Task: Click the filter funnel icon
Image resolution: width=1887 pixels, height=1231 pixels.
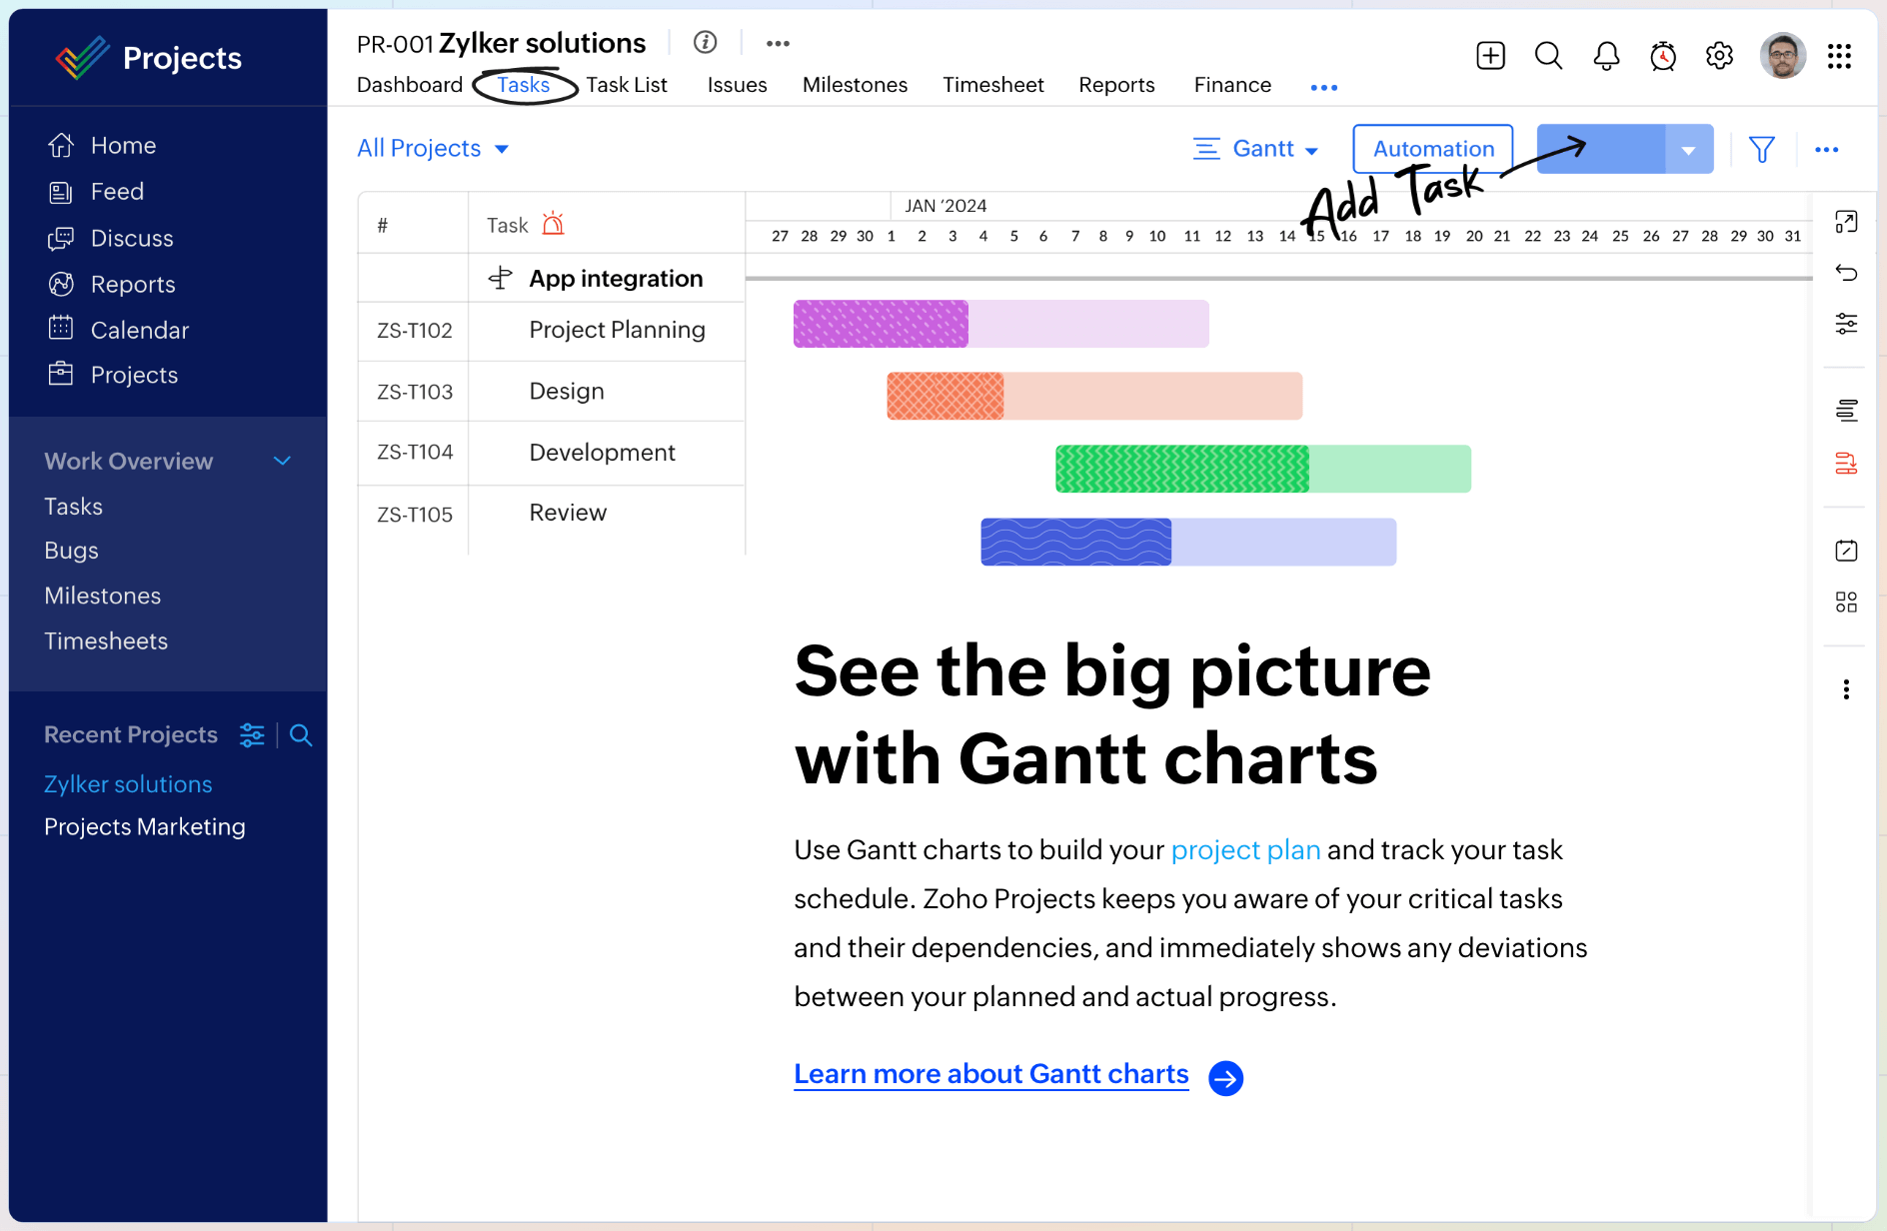Action: point(1761,150)
